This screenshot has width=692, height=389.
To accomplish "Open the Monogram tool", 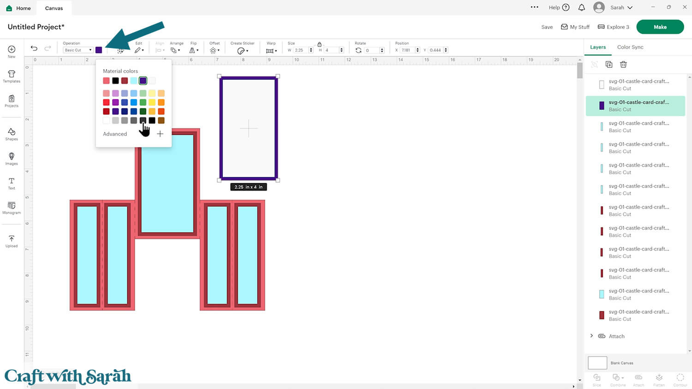I will point(12,208).
